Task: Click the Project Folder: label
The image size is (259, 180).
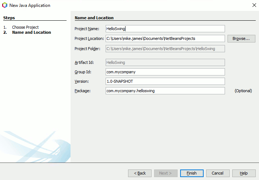Action: 88,49
